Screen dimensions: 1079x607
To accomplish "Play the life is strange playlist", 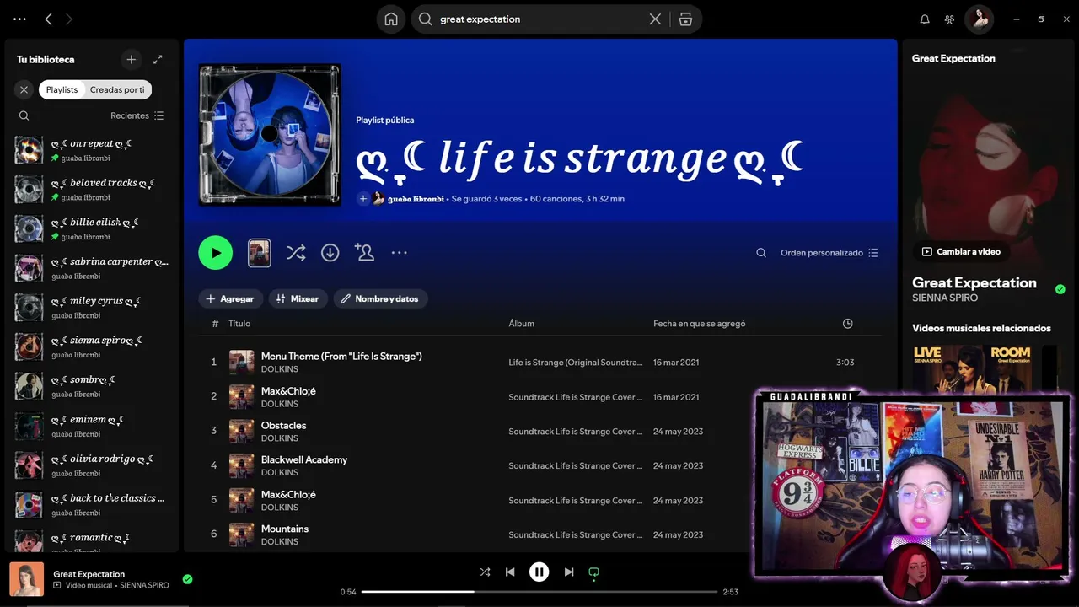I will coord(216,252).
